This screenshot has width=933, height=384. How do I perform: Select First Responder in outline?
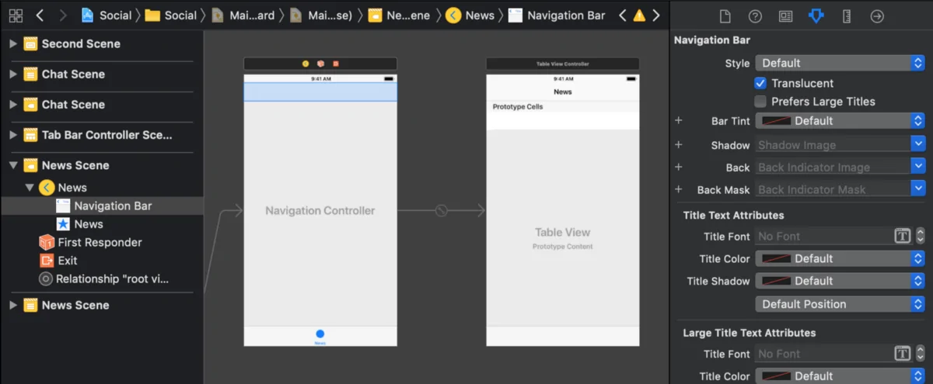coord(100,242)
